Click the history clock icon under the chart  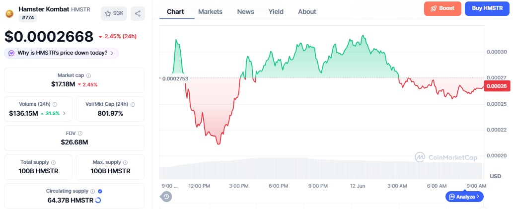click(x=166, y=196)
